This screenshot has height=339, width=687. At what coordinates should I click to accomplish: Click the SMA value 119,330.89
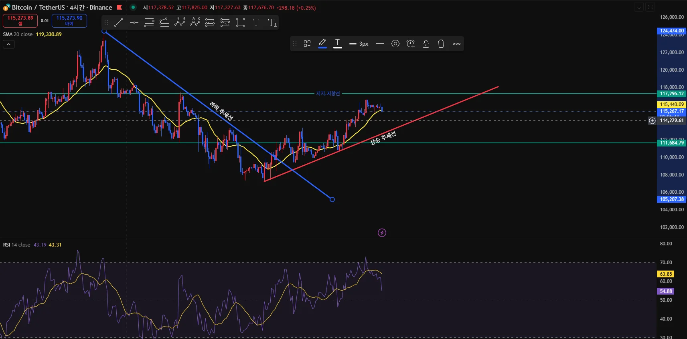click(x=49, y=34)
